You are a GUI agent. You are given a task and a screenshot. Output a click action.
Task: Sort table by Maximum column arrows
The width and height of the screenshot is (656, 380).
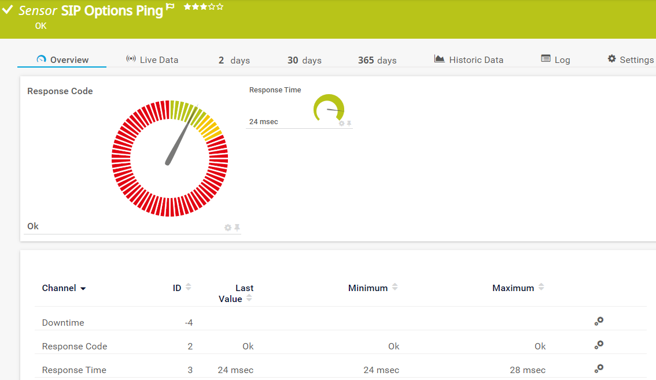coord(541,287)
